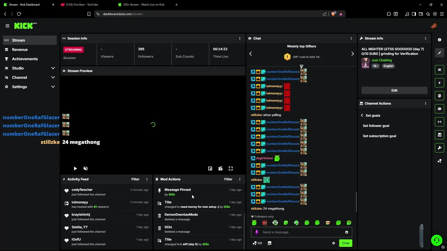This screenshot has width=447, height=251.
Task: Select Set follower goal
Action: pos(376,126)
